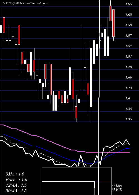139x195 pixels.
Task: Click the 1.49 price axis label
Action: point(128,67)
